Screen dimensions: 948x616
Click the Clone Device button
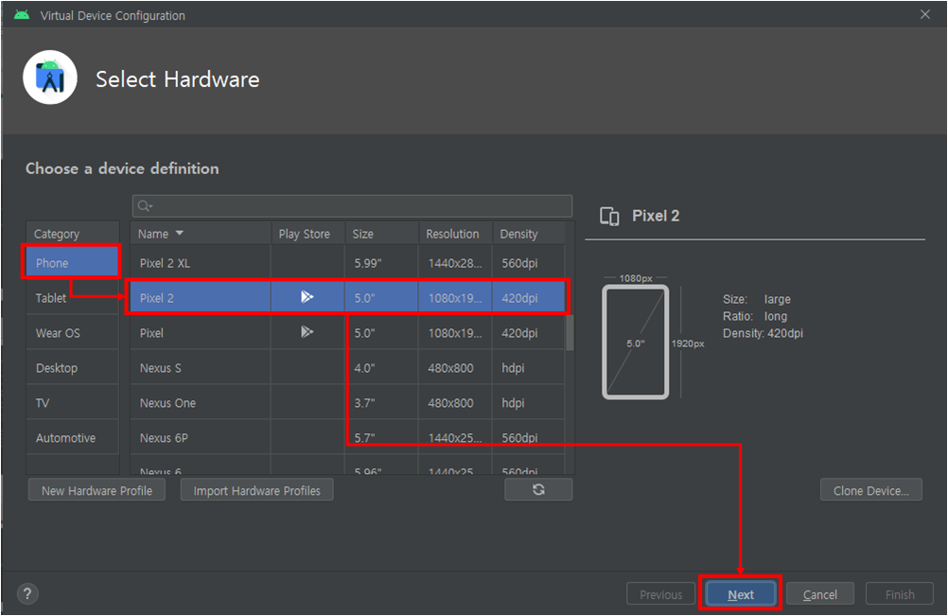point(870,490)
